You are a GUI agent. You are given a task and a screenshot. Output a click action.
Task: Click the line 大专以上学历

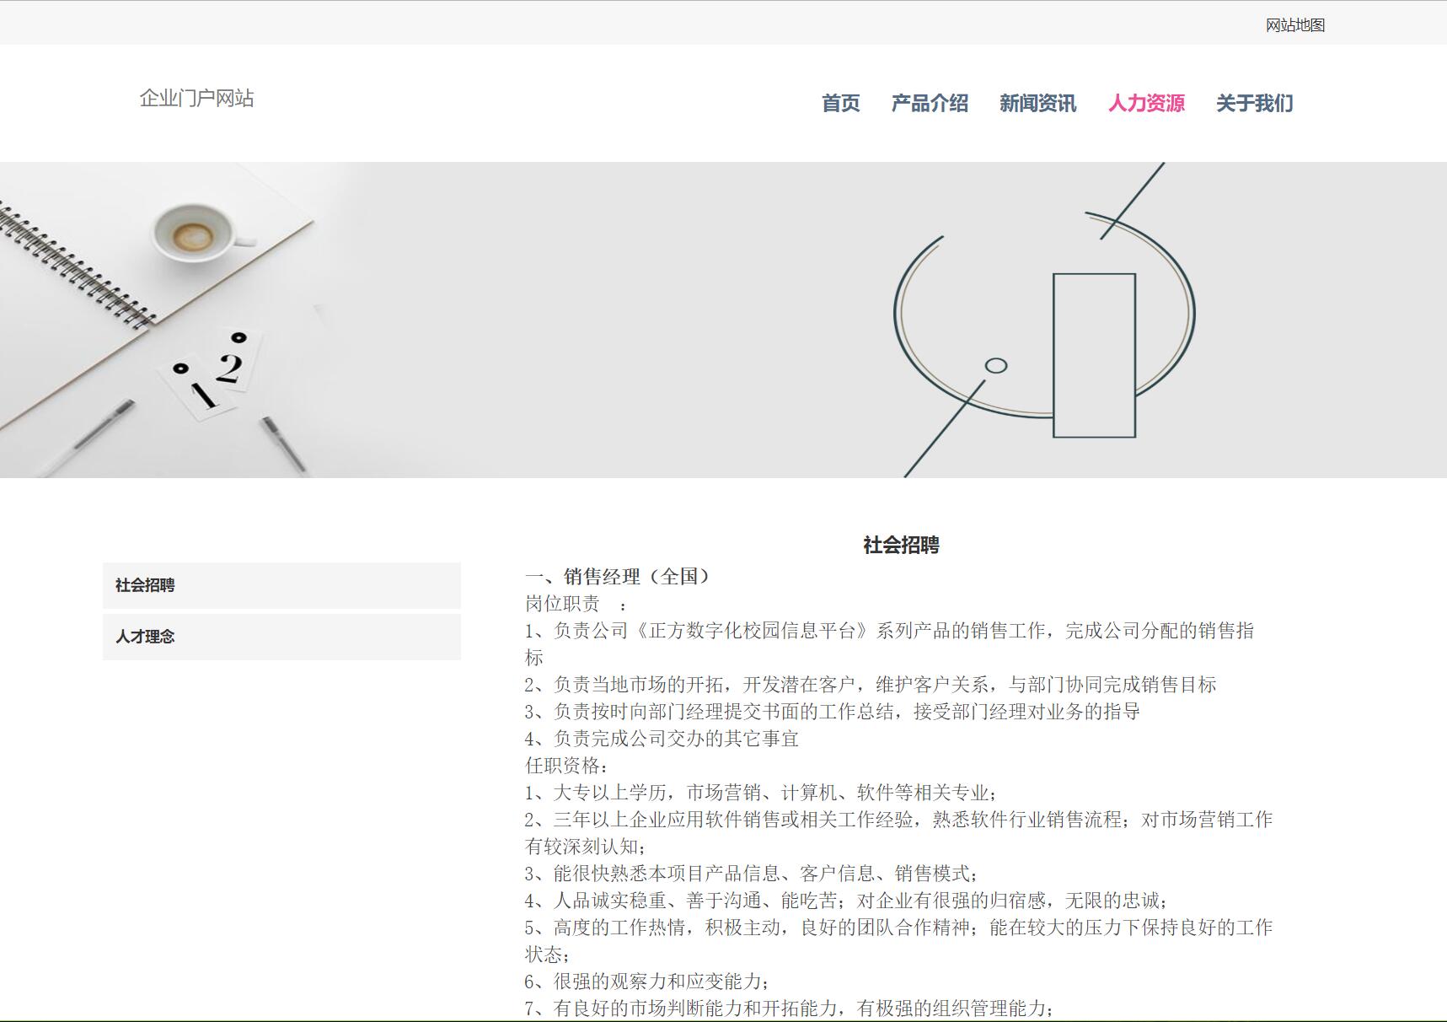762,793
